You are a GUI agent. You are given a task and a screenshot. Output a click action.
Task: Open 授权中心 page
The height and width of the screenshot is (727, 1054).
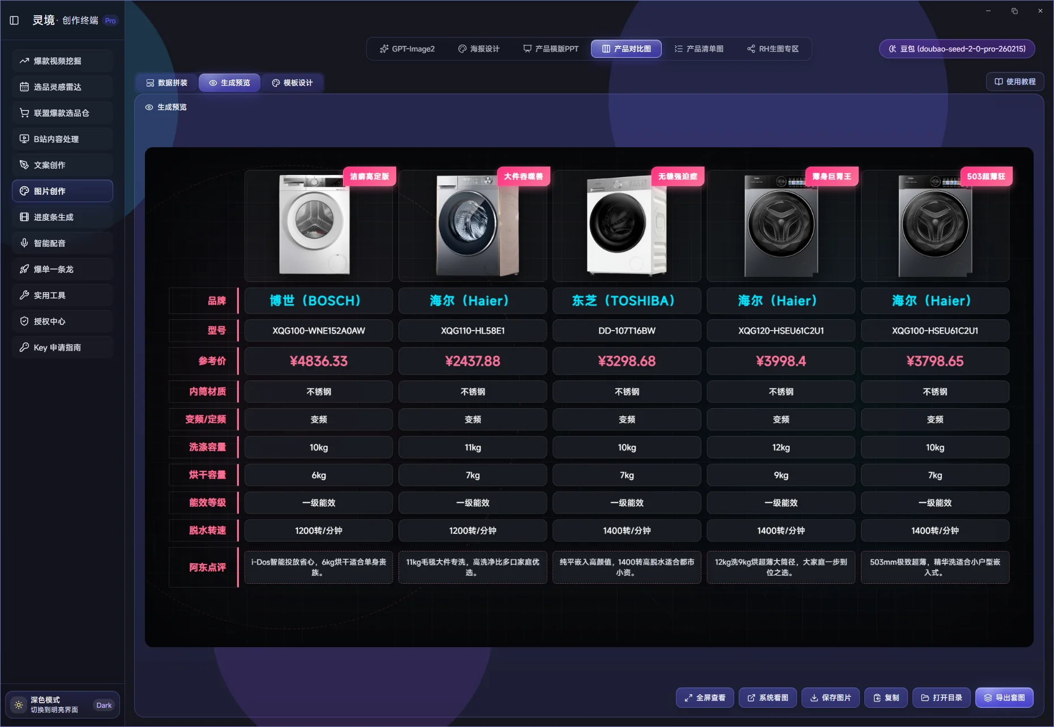[x=62, y=321]
